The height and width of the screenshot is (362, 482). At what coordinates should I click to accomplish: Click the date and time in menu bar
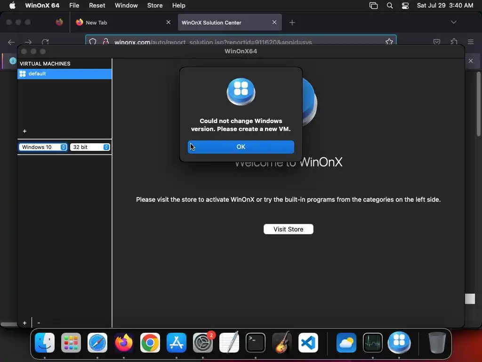445,6
